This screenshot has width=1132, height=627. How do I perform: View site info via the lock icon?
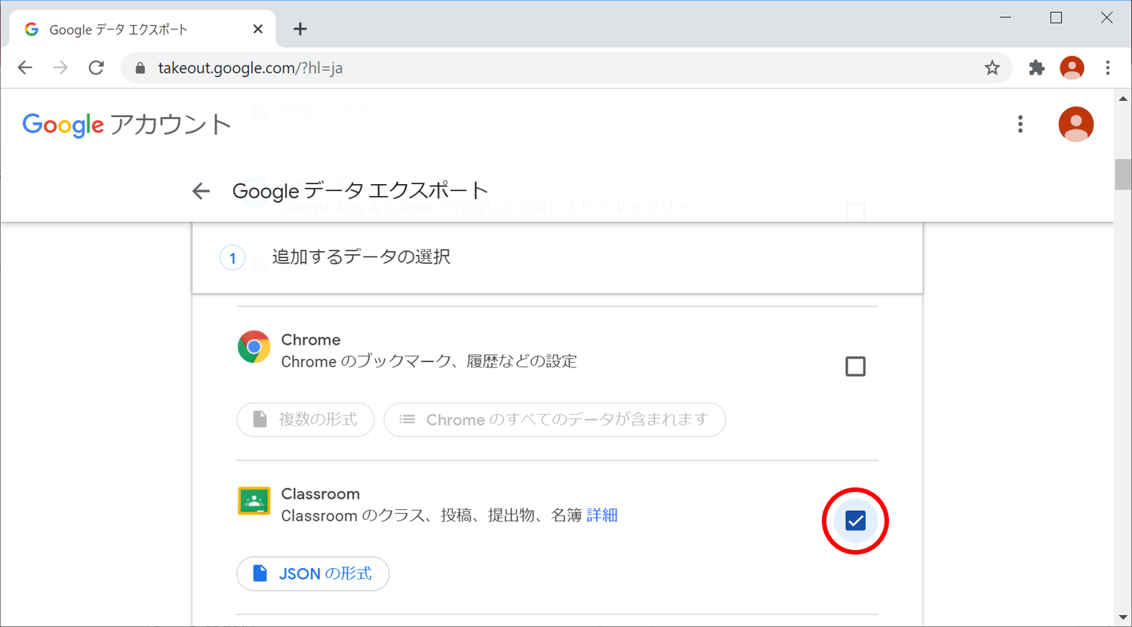coord(140,68)
